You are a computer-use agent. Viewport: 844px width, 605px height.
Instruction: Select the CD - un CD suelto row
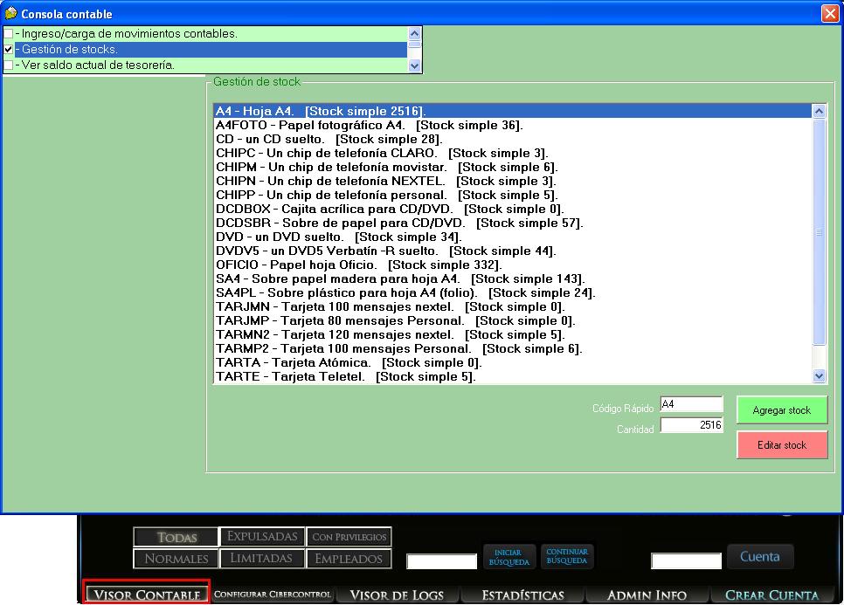[x=513, y=140]
